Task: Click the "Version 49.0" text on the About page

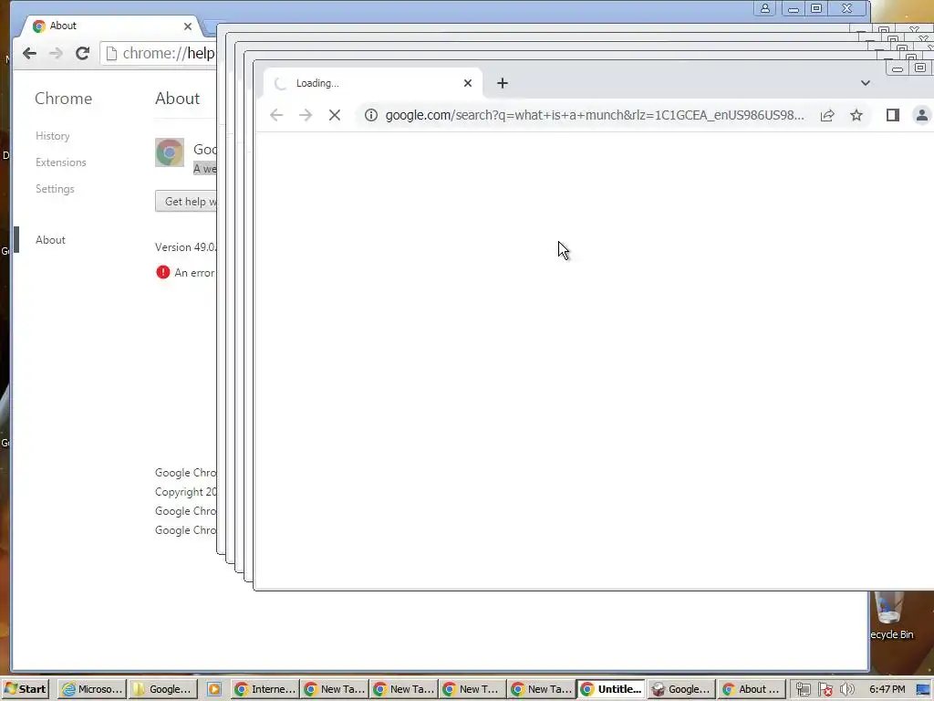Action: click(186, 246)
